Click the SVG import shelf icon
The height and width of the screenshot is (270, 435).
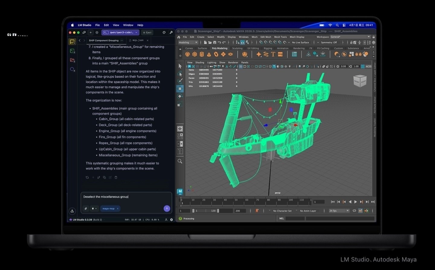(280, 54)
